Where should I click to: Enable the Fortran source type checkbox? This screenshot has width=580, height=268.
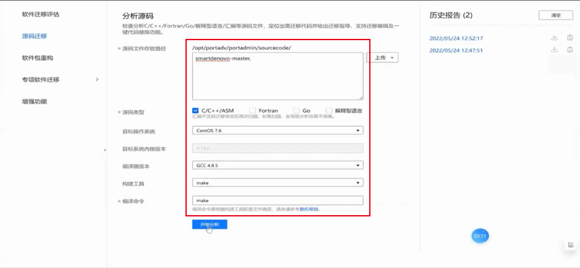(x=253, y=111)
